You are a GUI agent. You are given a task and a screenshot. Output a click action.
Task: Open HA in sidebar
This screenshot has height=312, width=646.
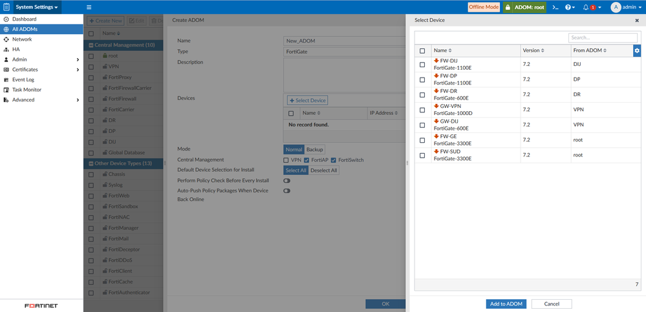click(41, 49)
